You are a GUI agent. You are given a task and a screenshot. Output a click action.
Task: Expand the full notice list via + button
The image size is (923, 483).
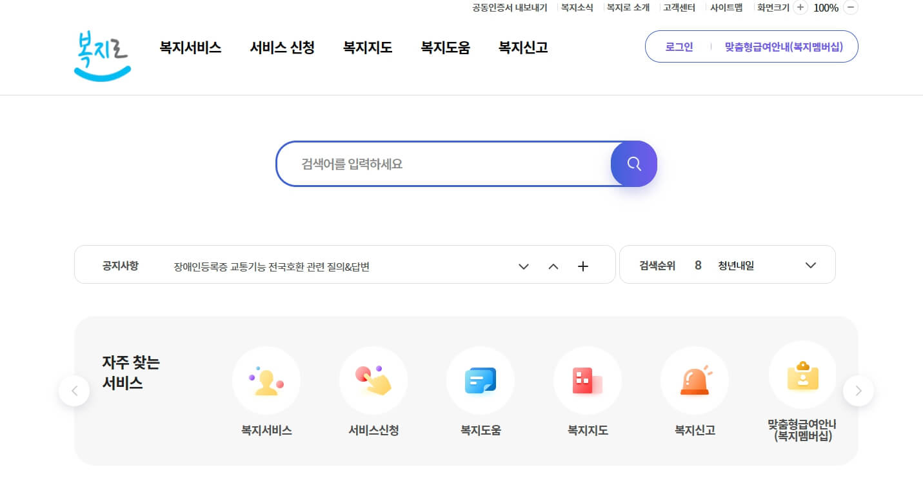click(x=583, y=266)
